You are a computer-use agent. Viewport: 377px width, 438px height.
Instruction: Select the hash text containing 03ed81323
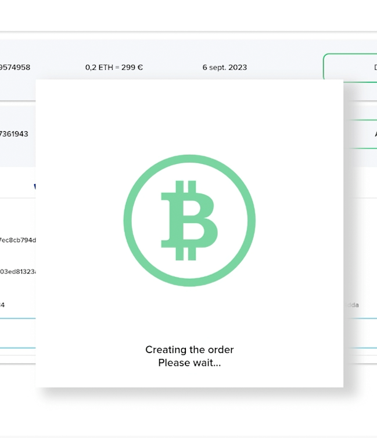tap(18, 271)
